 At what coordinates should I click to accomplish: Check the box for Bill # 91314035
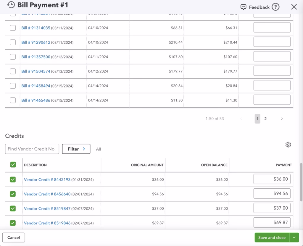coord(13,28)
